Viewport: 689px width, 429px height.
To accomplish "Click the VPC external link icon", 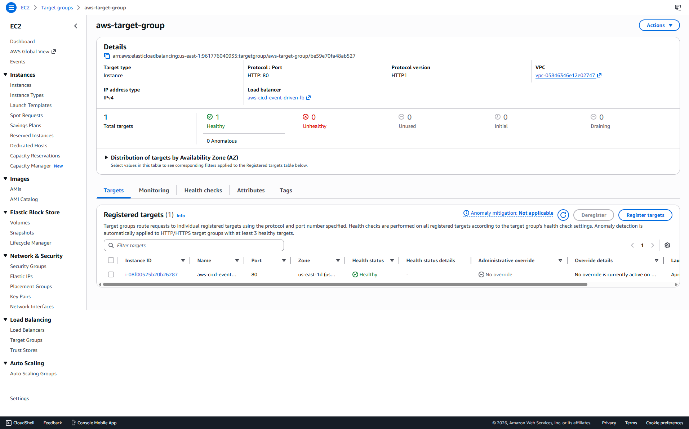I will pyautogui.click(x=599, y=75).
